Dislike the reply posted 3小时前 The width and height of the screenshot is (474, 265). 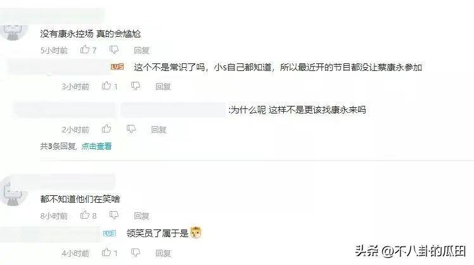point(136,86)
